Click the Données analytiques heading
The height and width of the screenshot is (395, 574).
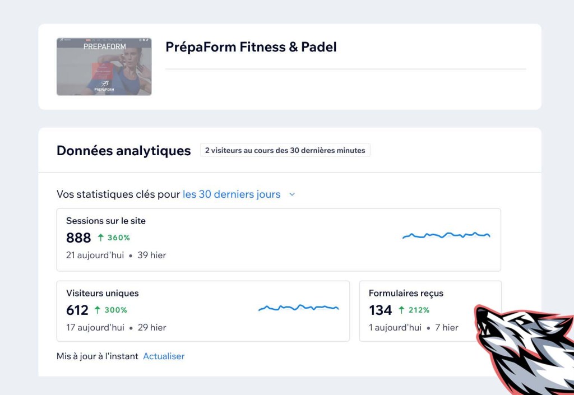click(x=123, y=150)
